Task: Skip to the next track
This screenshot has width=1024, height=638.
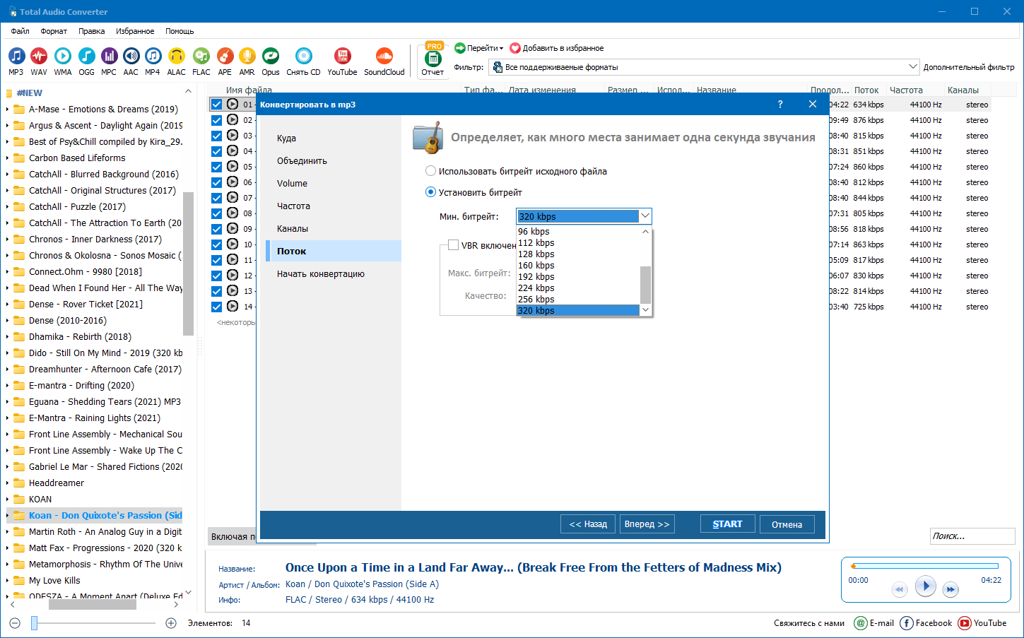Action: [x=951, y=589]
